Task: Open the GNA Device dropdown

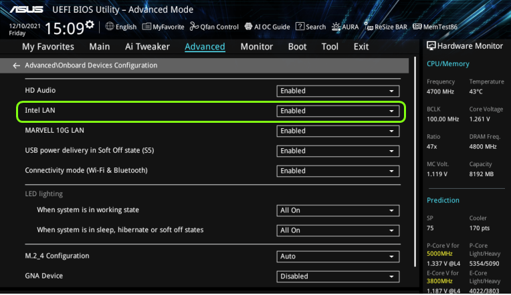Action: click(x=338, y=276)
